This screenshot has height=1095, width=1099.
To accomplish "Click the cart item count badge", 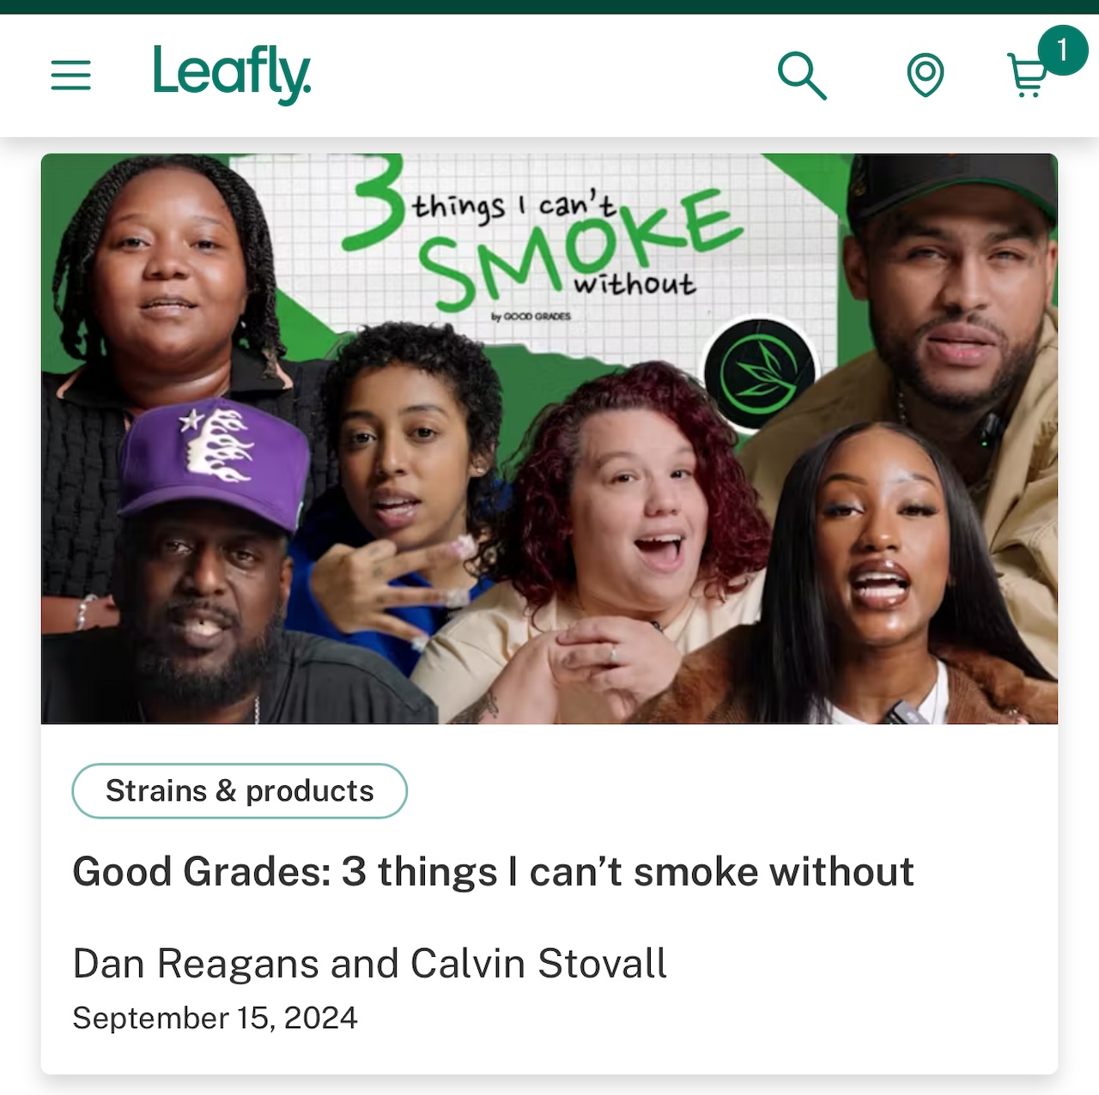I will 1062,51.
